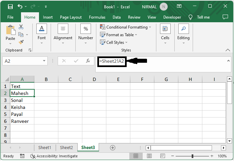Expand the Number group dropdown
This screenshot has width=234, height=161.
(x=86, y=43)
